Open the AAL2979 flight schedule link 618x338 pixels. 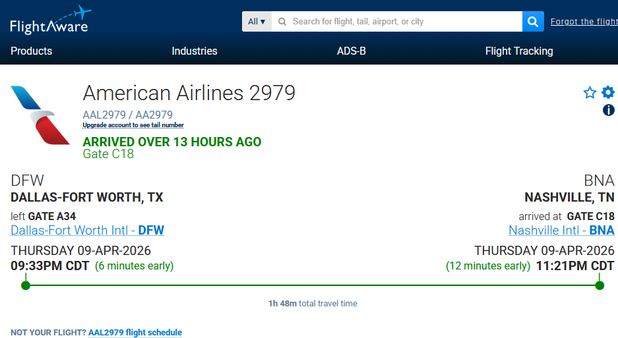(x=135, y=333)
